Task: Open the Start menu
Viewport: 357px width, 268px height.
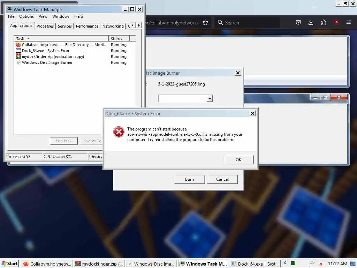Action: pos(9,264)
